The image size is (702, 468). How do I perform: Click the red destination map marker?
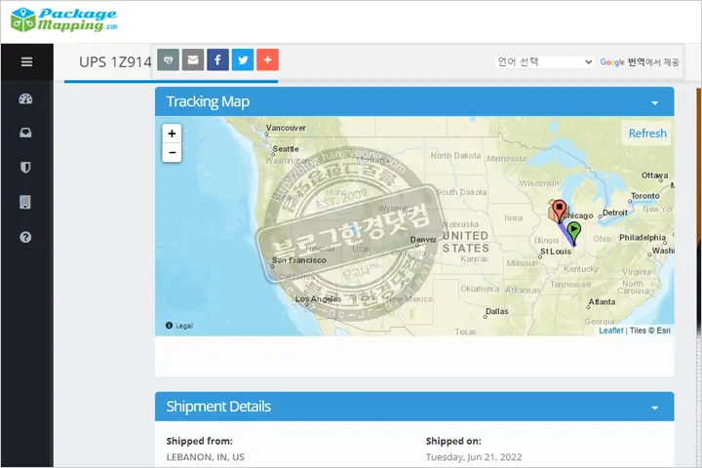pos(559,211)
